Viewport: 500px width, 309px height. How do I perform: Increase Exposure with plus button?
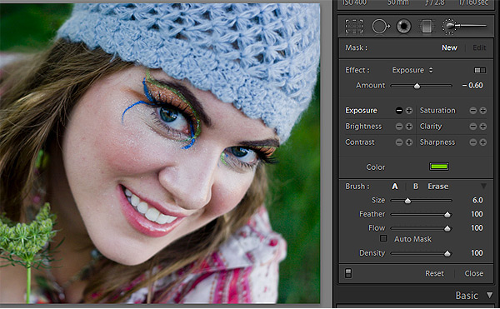[x=409, y=111]
